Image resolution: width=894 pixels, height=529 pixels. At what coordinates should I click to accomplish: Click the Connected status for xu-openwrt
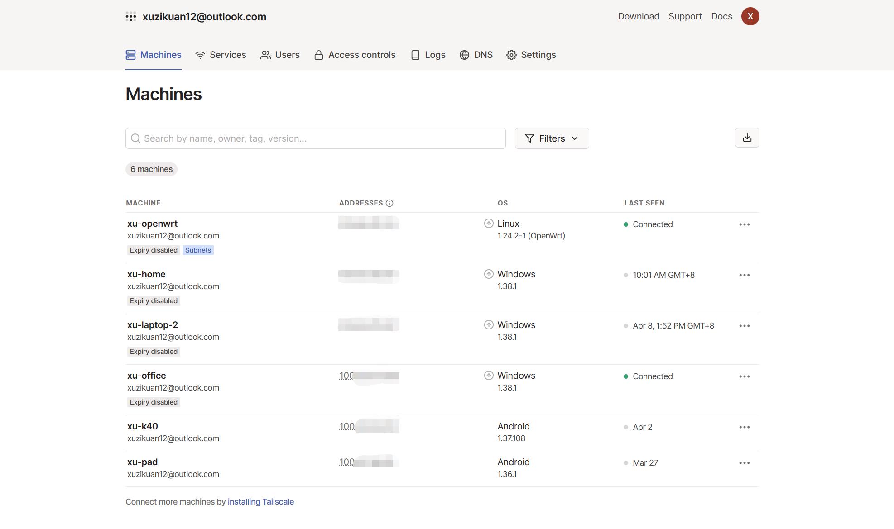(653, 224)
